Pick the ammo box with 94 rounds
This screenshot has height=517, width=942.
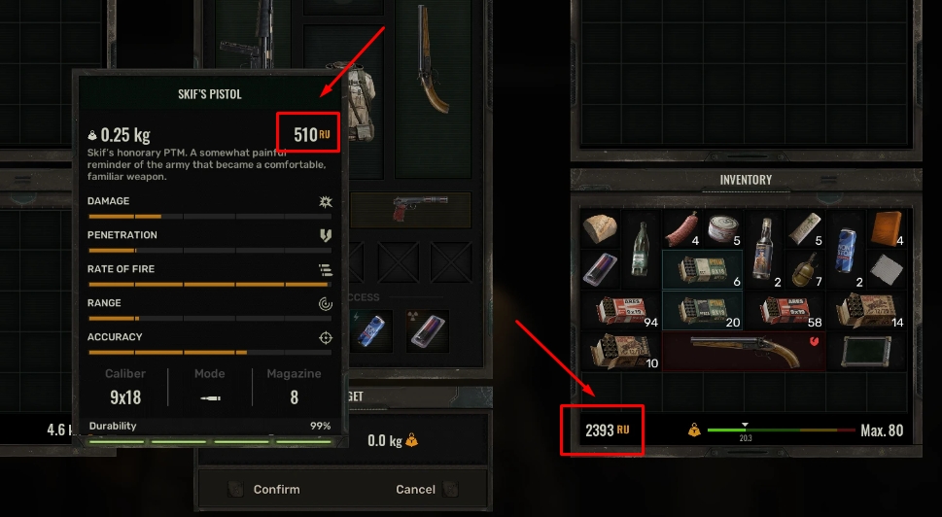click(620, 310)
